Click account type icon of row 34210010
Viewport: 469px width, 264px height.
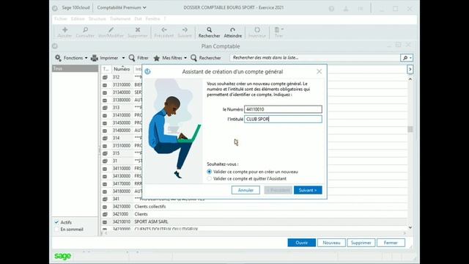coord(105,221)
